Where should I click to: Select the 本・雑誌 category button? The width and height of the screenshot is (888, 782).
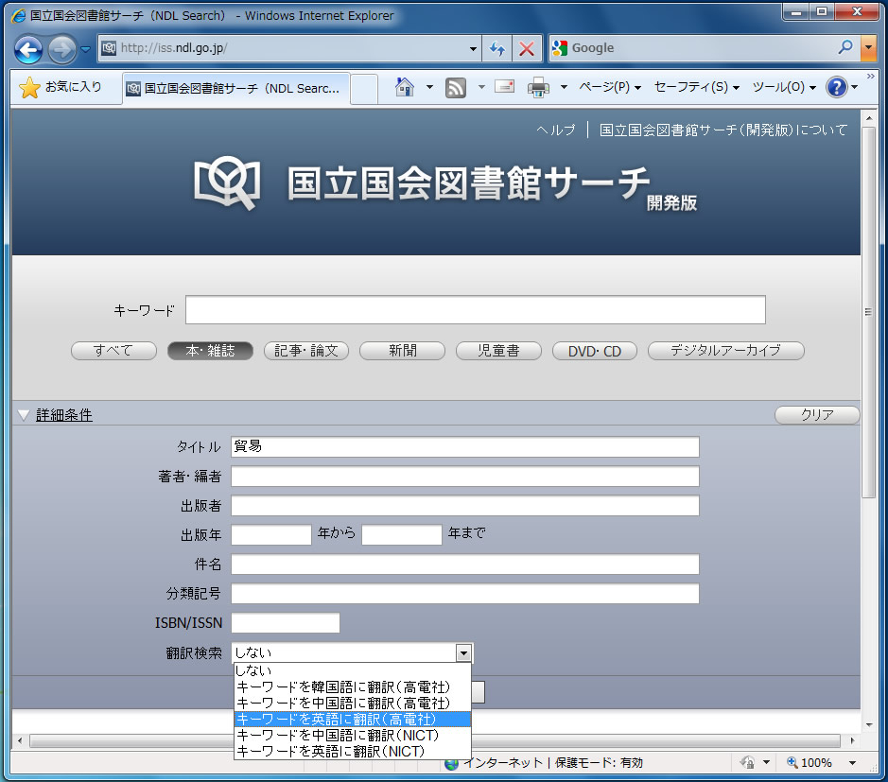click(210, 351)
